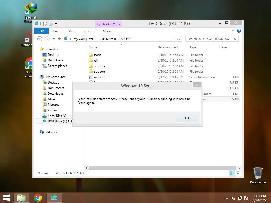
Task: Open the taskbar clock and date
Action: 259,198
